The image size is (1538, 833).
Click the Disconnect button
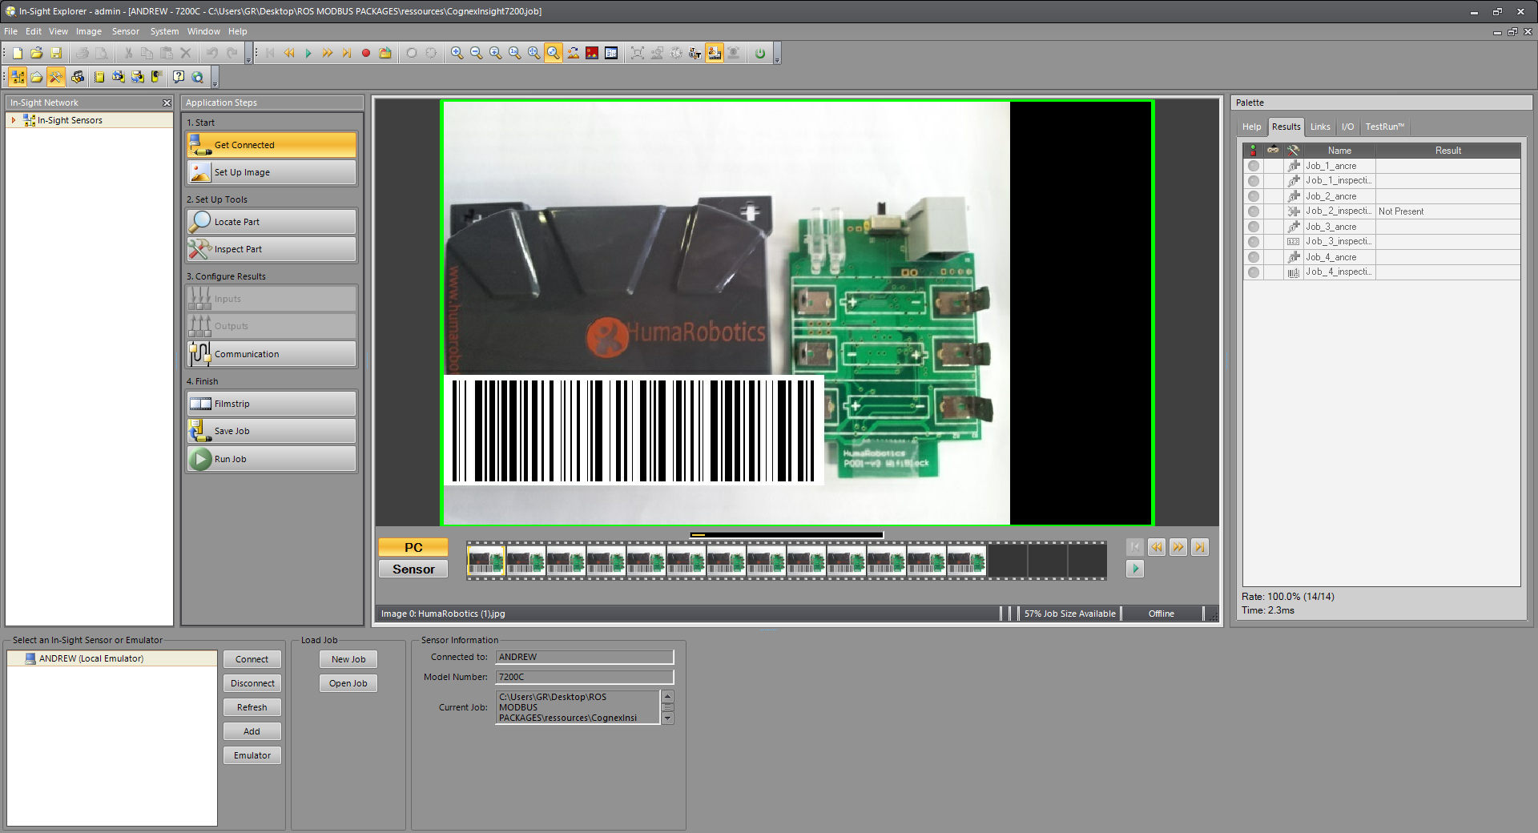(x=252, y=683)
